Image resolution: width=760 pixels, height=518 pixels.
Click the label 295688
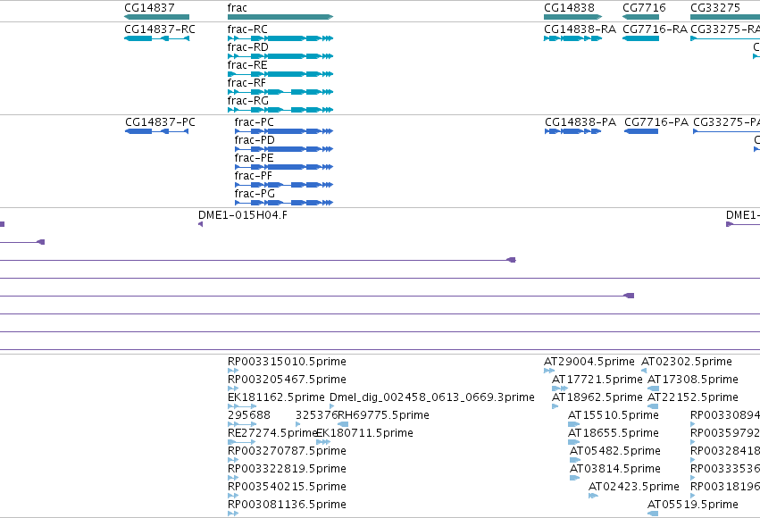248,415
